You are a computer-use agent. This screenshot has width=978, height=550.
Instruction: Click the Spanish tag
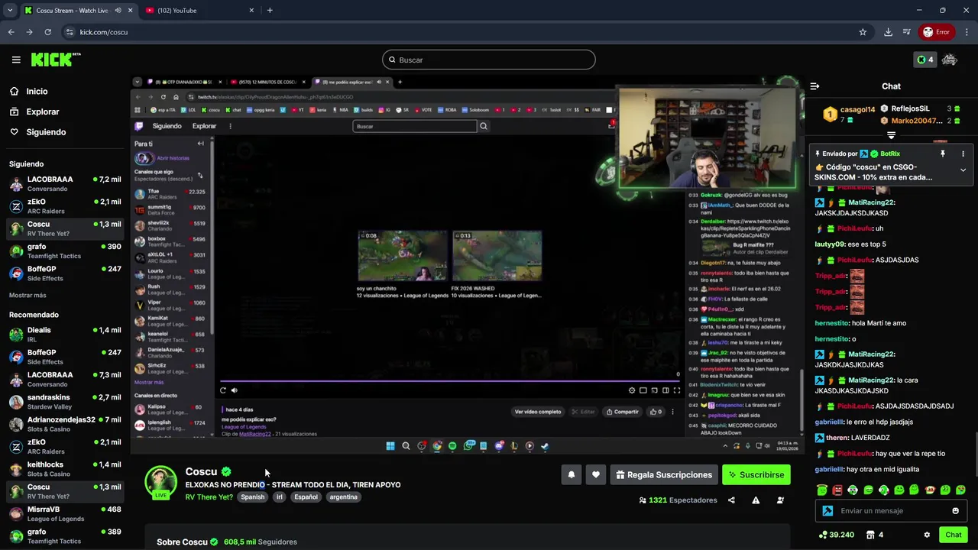tap(252, 497)
